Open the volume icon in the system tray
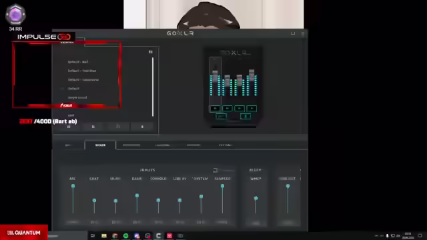Screen dimensions: 427x240 [398, 236]
